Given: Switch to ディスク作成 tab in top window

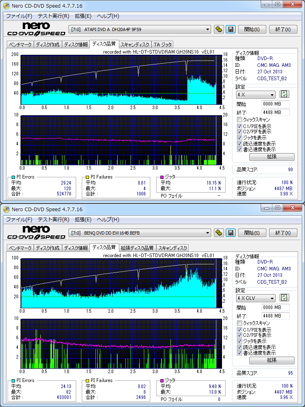Looking at the screenshot, I should point(48,45).
